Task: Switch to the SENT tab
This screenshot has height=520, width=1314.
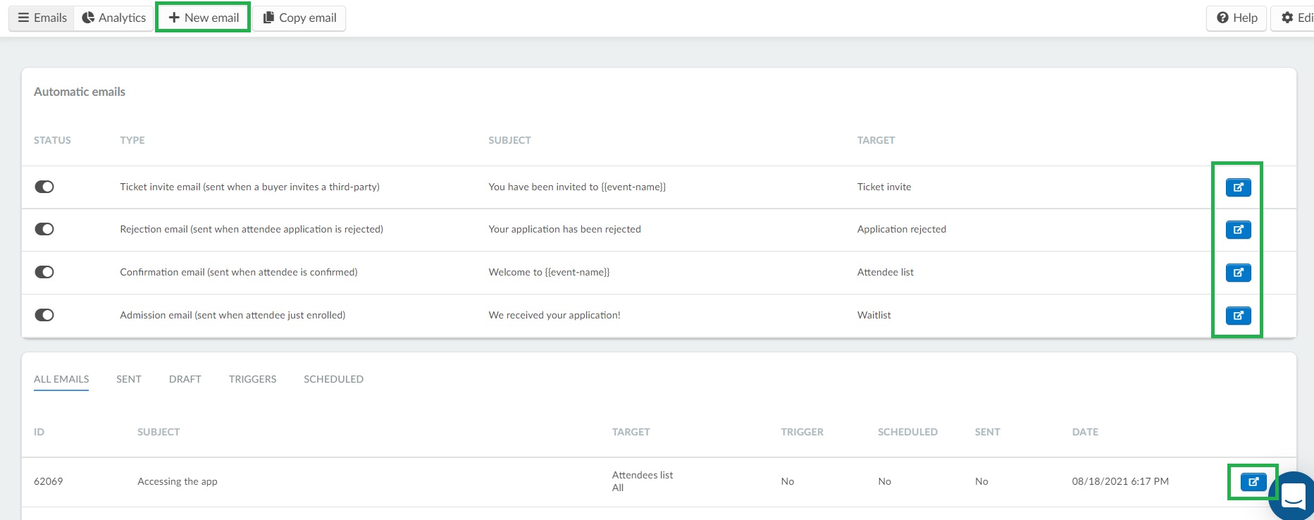Action: point(129,379)
